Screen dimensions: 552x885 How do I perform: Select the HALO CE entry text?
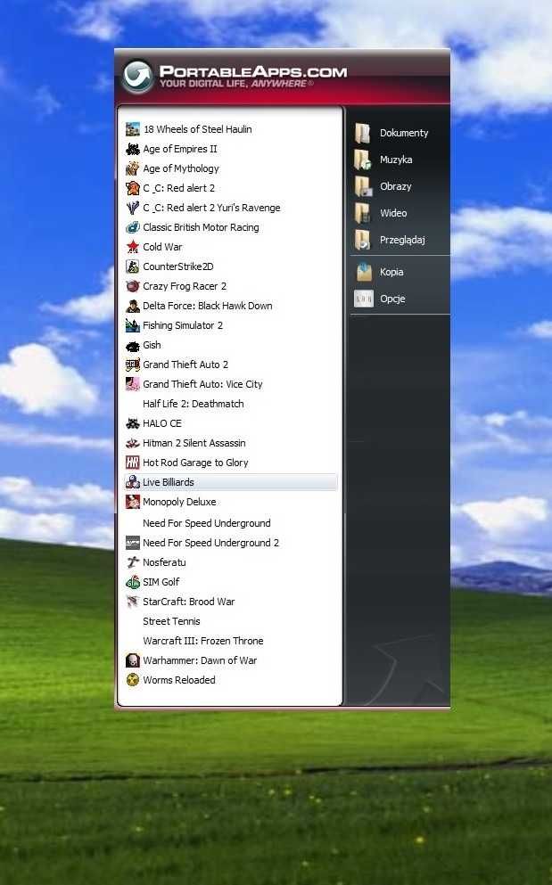tap(162, 423)
